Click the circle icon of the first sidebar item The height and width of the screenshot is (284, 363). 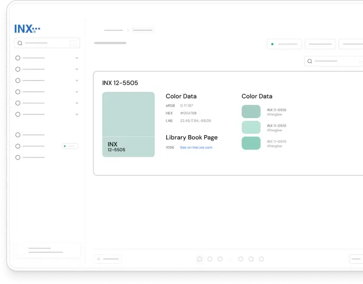(x=18, y=58)
